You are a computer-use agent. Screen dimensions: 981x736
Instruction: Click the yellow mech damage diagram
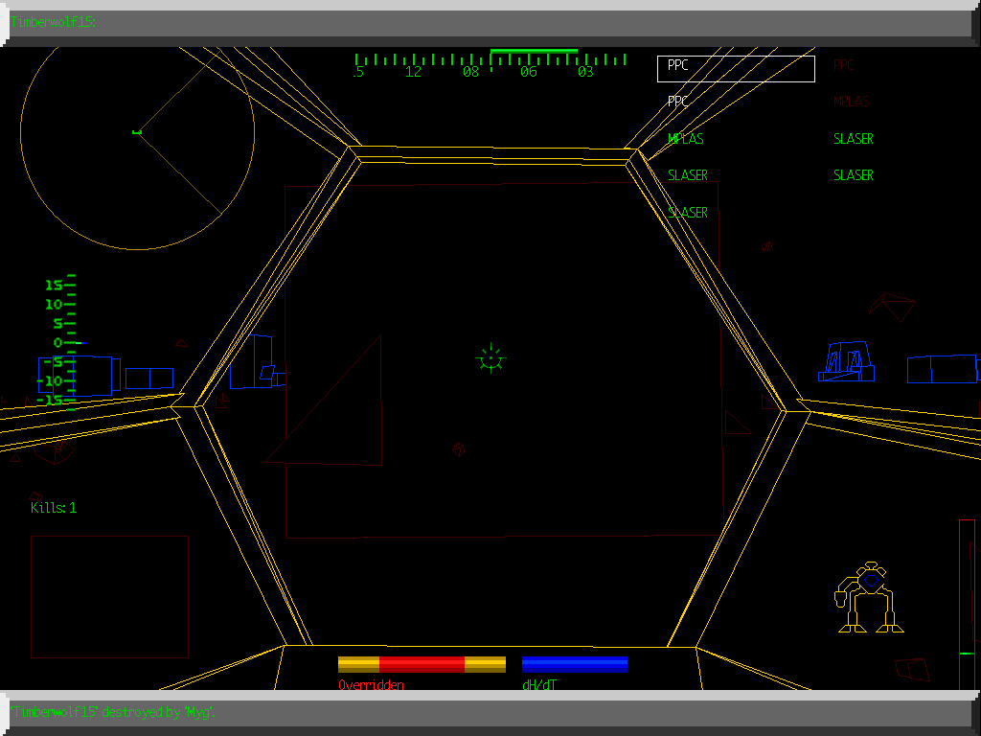tap(869, 598)
